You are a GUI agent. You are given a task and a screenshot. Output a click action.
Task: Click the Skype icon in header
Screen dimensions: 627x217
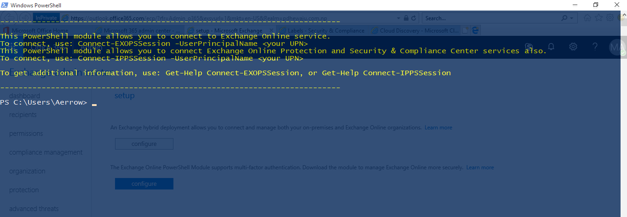[x=529, y=46]
